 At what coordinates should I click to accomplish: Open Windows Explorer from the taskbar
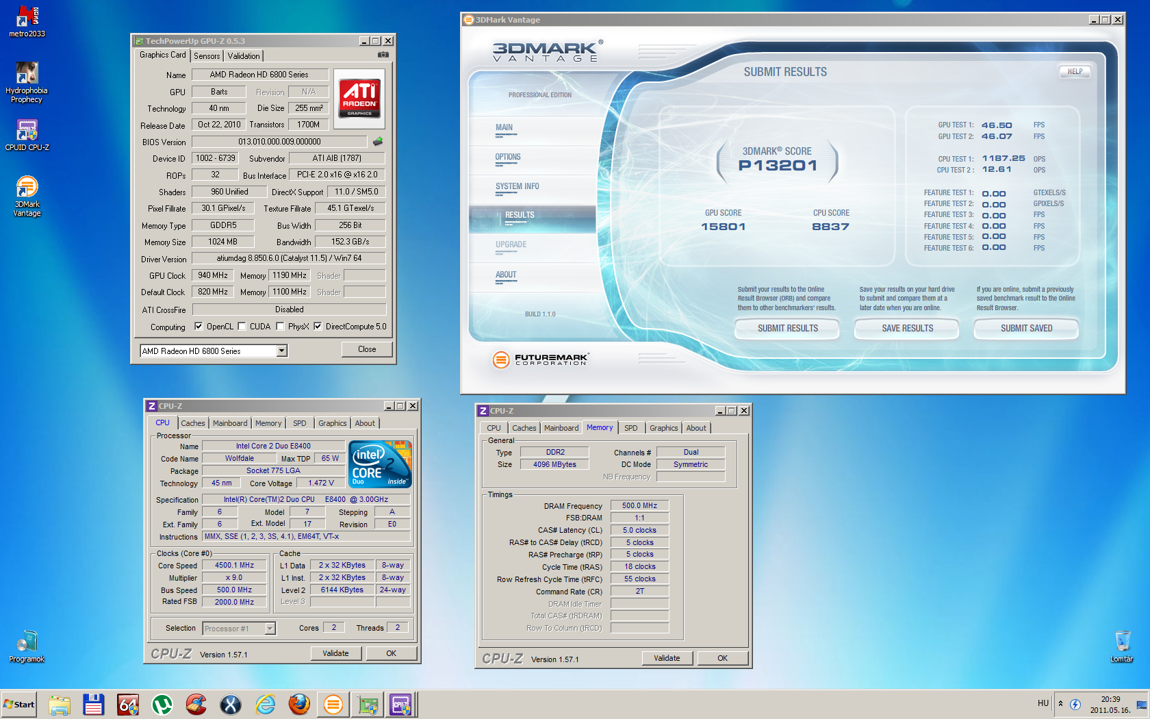coord(60,705)
